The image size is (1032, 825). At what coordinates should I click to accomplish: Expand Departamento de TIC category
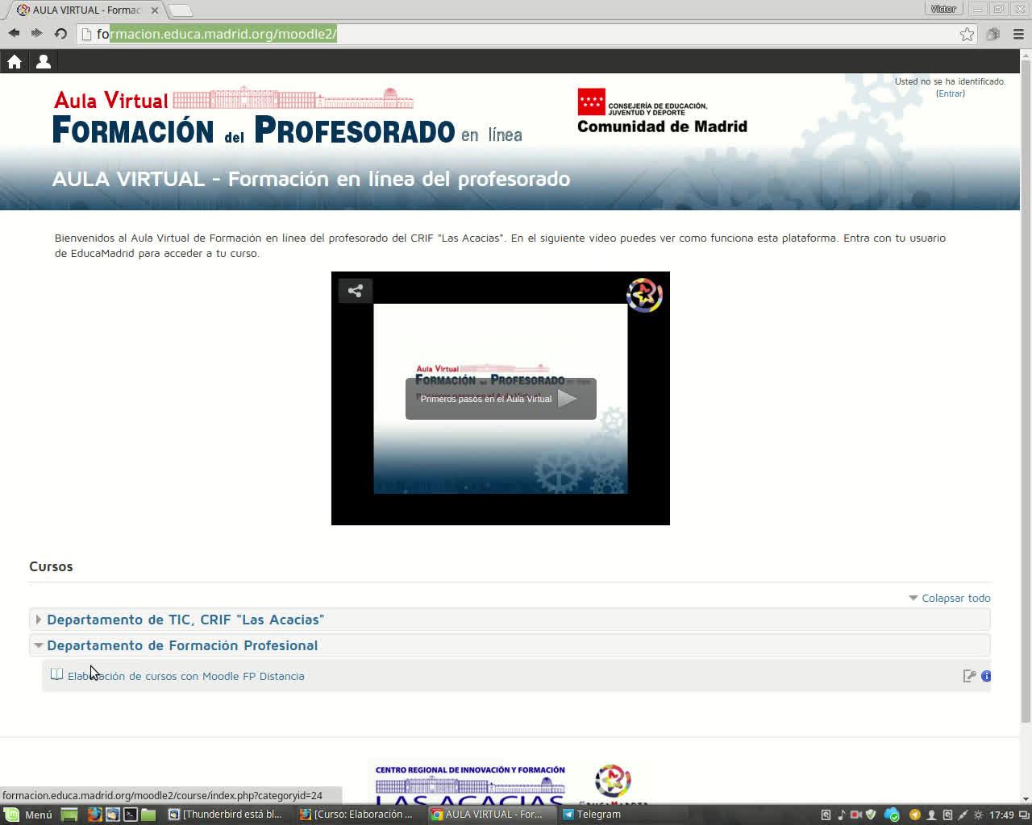[38, 620]
